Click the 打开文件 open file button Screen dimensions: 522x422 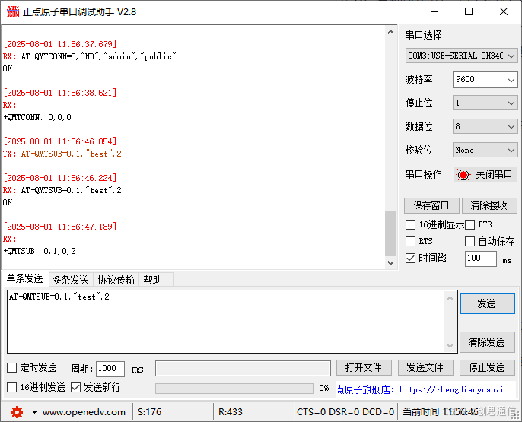tap(364, 367)
